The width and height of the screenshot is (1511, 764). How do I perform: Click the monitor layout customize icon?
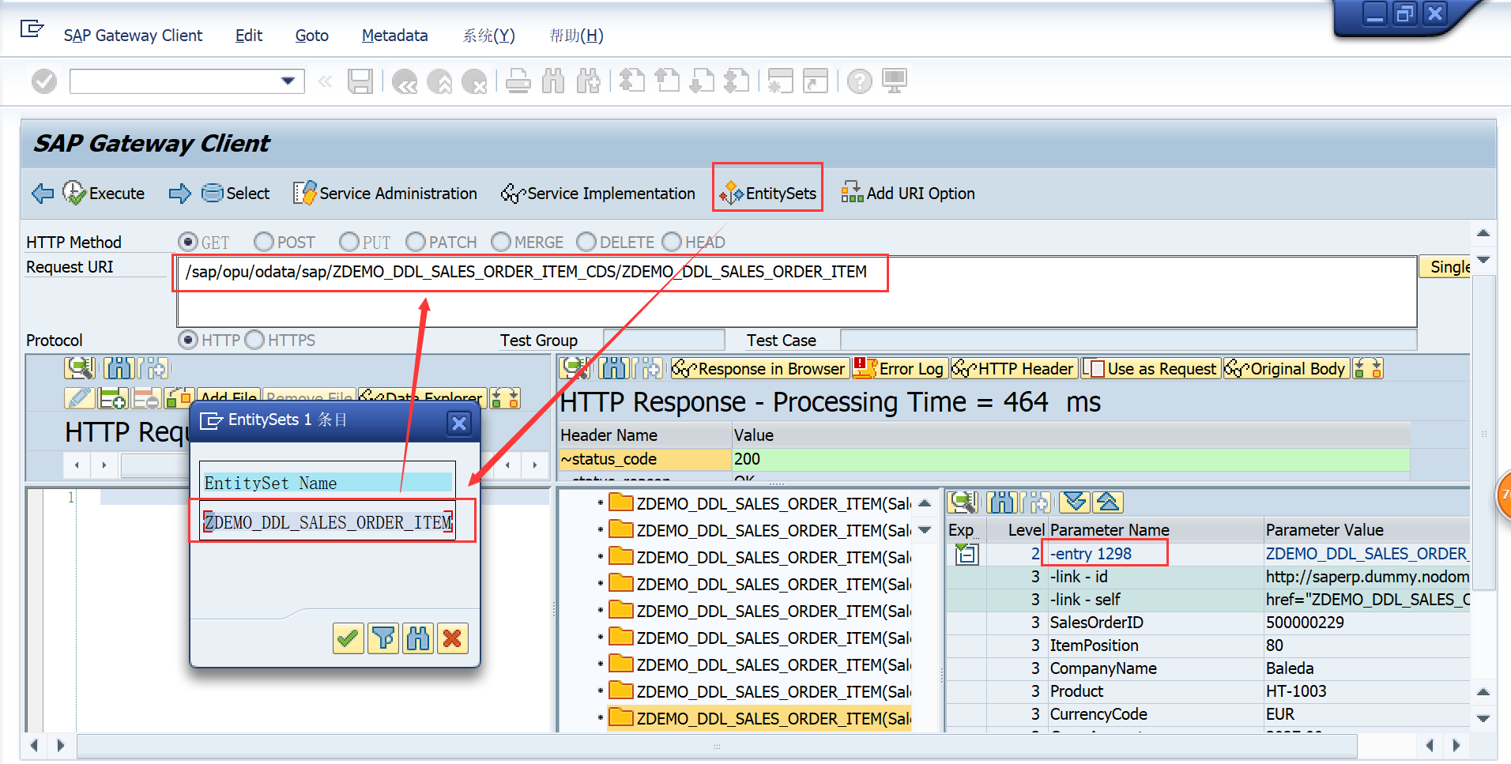[x=895, y=81]
